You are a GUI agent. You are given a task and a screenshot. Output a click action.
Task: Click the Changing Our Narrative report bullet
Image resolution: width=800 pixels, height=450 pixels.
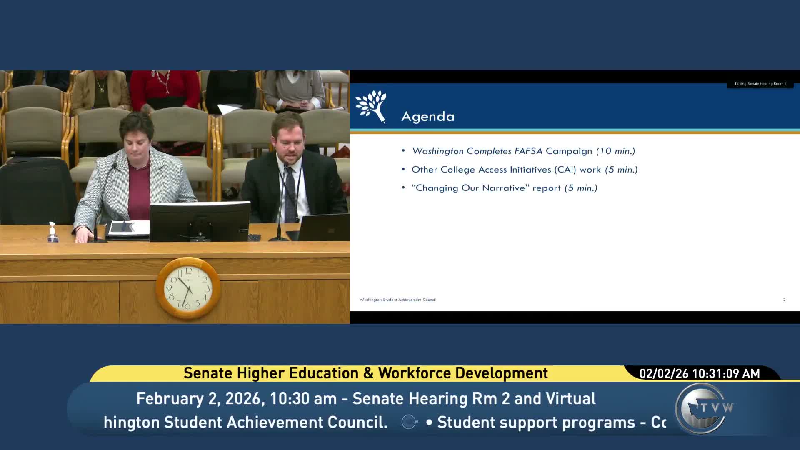point(504,188)
